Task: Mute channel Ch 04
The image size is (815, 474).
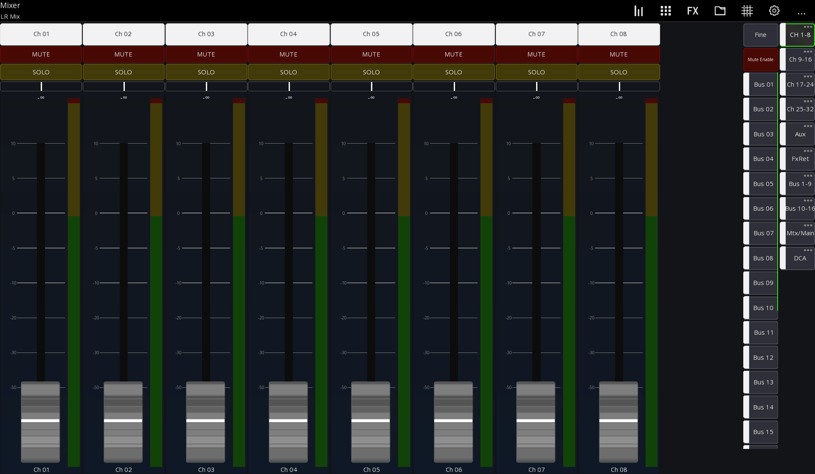Action: coord(289,54)
